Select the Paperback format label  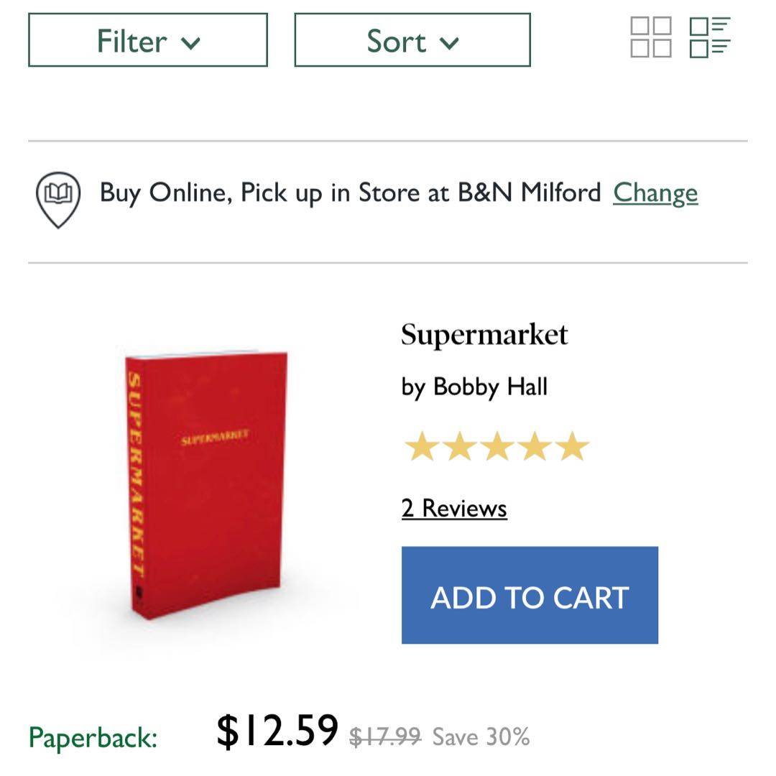point(93,738)
